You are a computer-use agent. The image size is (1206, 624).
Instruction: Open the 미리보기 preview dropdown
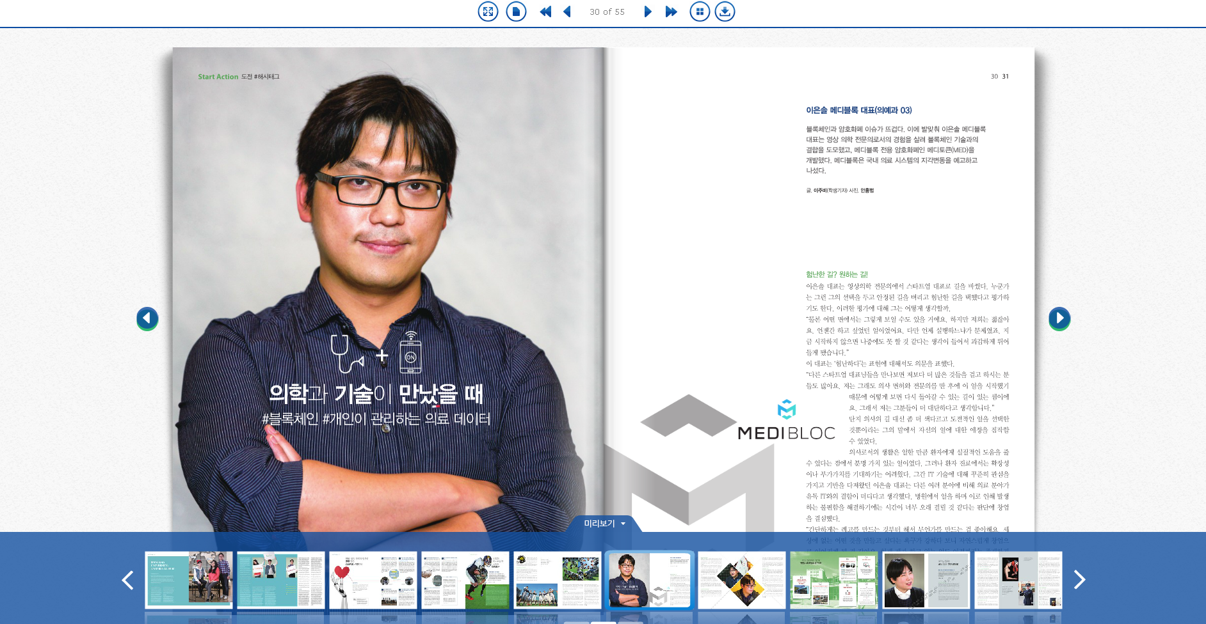604,523
